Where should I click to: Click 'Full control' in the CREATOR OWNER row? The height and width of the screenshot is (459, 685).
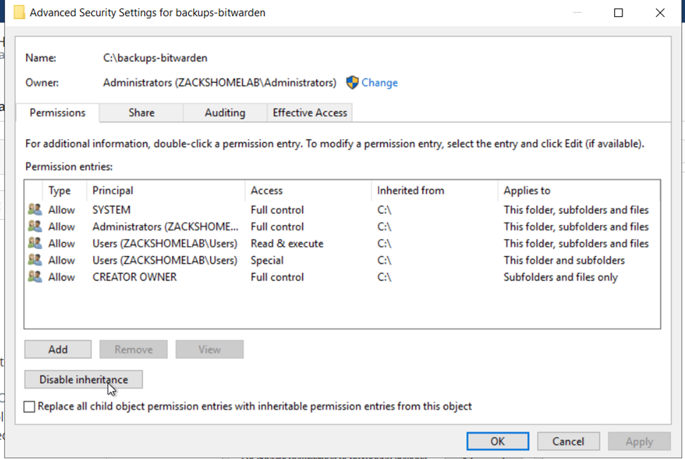(x=277, y=277)
